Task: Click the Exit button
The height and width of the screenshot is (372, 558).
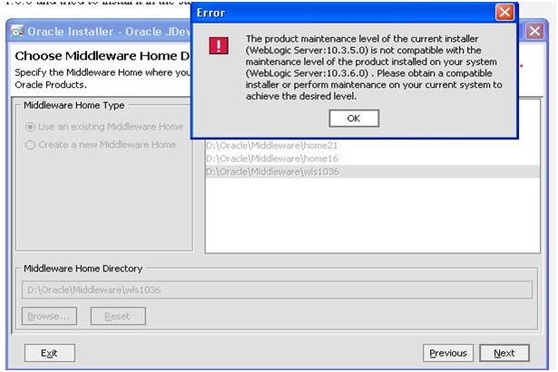Action: click(x=50, y=353)
